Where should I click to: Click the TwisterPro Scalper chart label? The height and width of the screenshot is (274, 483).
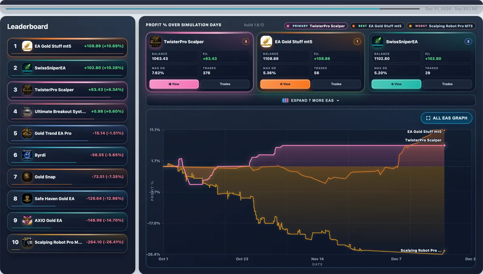click(x=423, y=140)
